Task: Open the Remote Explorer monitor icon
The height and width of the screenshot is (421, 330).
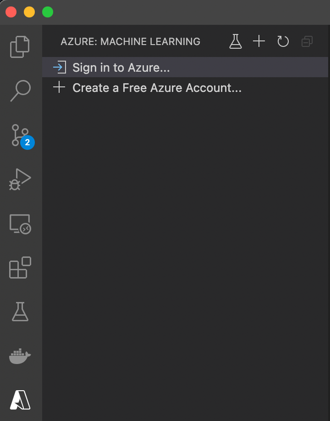Action: coord(20,224)
